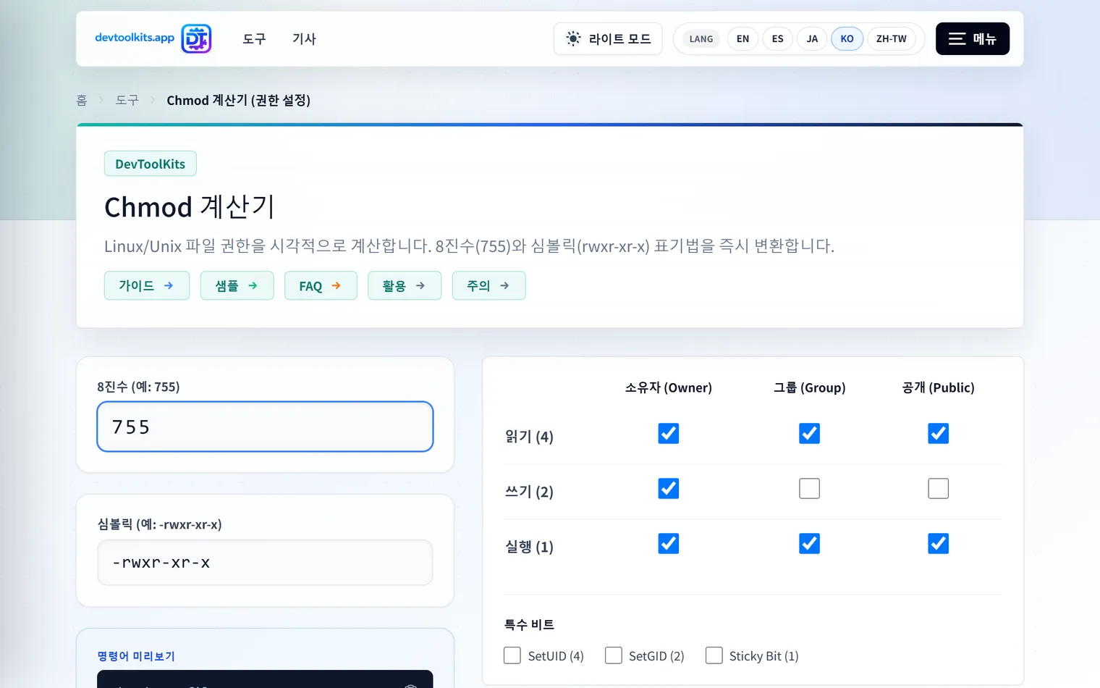This screenshot has width=1100, height=688.
Task: Go to 도구 breadcrumb link
Action: pyautogui.click(x=127, y=100)
